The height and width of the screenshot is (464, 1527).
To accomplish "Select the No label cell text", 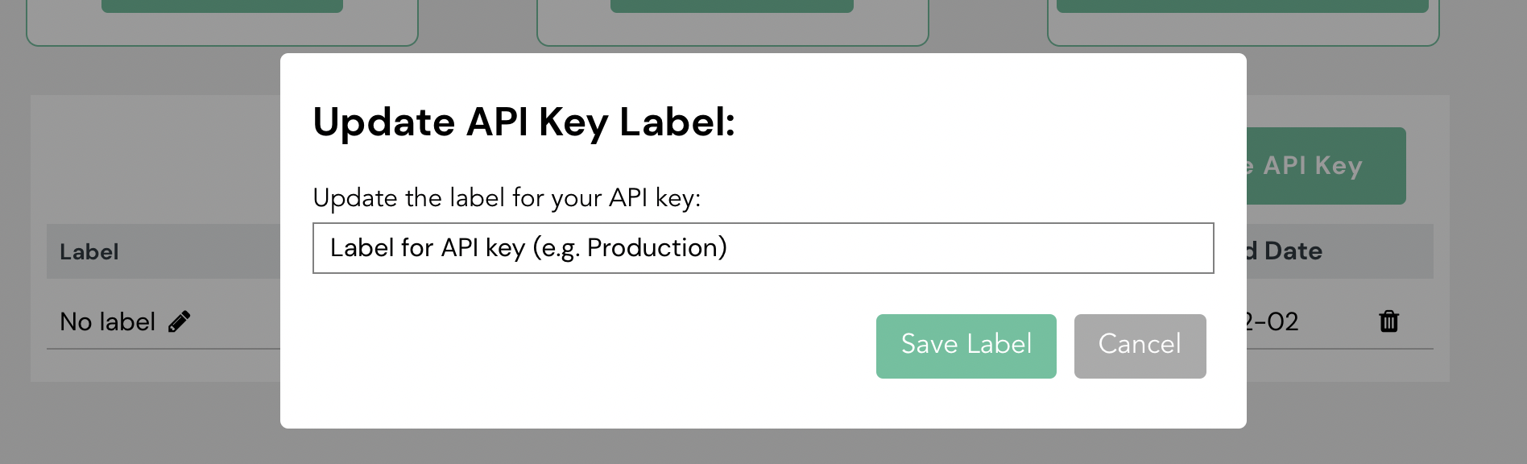I will [x=107, y=321].
